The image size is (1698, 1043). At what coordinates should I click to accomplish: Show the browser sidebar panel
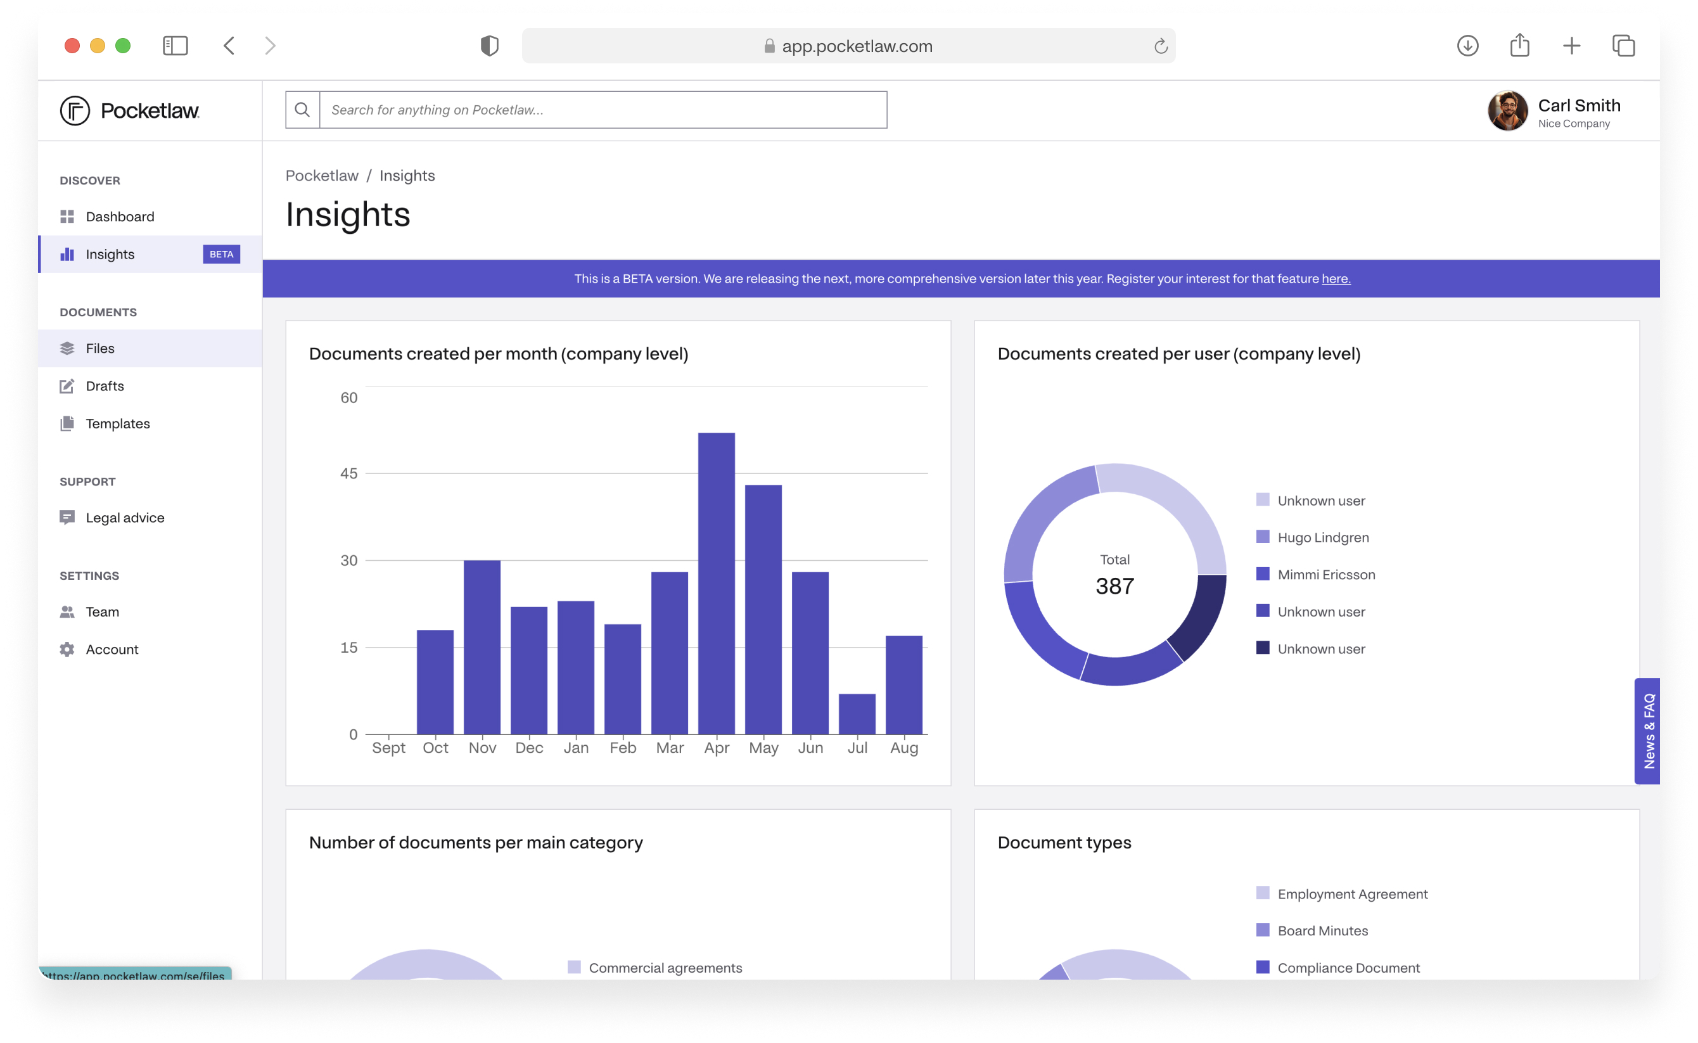[x=175, y=46]
